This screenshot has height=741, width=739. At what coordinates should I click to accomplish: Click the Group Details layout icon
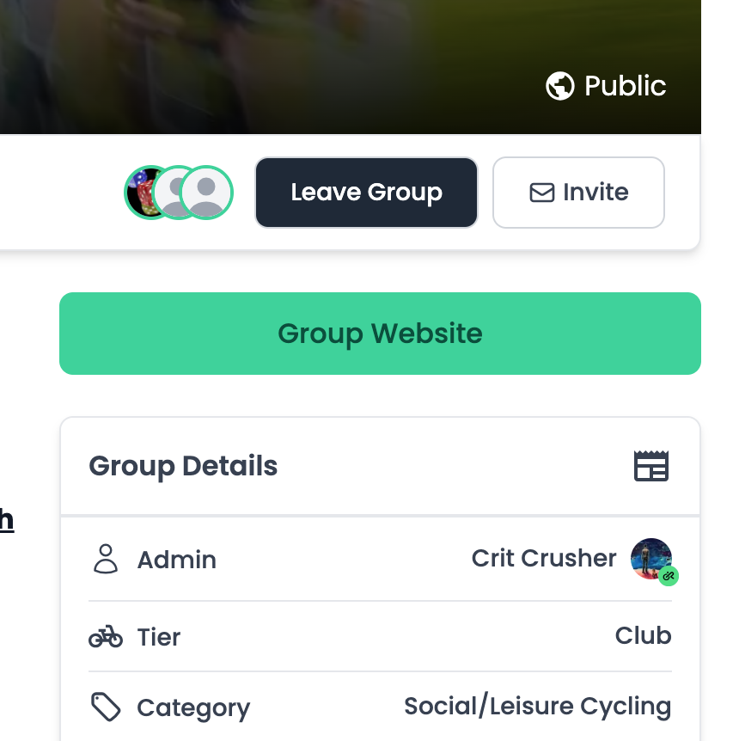(x=651, y=466)
